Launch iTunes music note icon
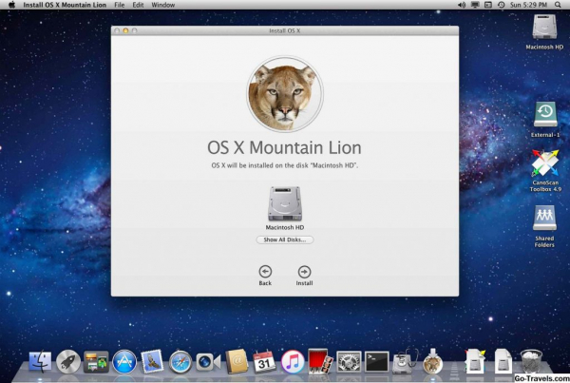 coord(293,362)
